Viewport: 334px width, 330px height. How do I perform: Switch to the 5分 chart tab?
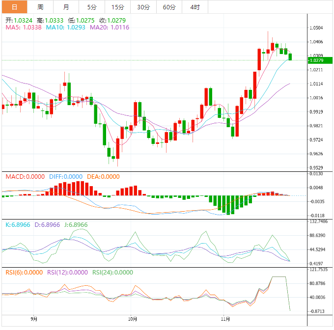[x=92, y=7]
